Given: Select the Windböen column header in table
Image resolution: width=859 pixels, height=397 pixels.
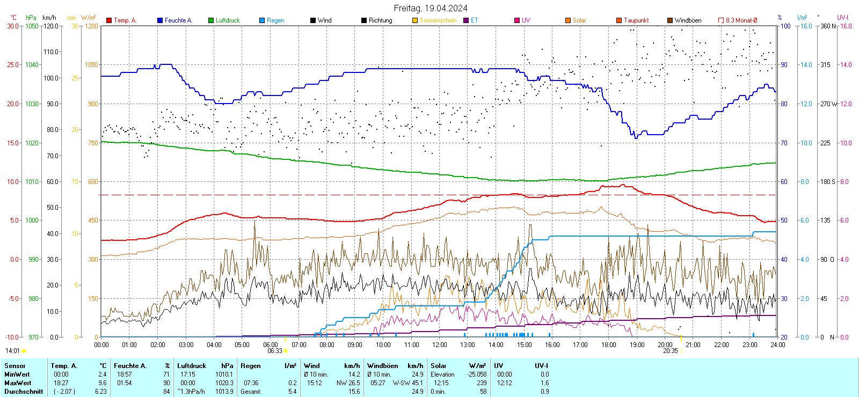Looking at the screenshot, I should [382, 366].
